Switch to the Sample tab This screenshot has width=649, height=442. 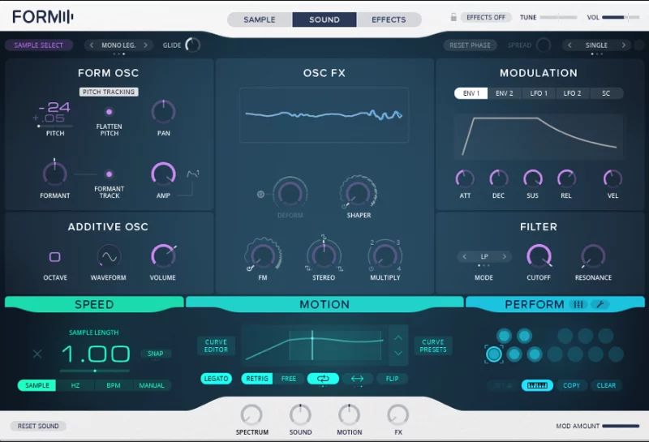260,19
